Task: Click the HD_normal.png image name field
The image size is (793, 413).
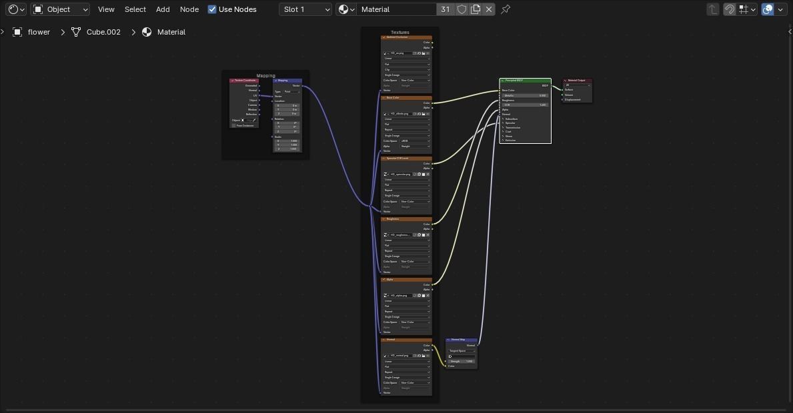Action: tap(400, 356)
